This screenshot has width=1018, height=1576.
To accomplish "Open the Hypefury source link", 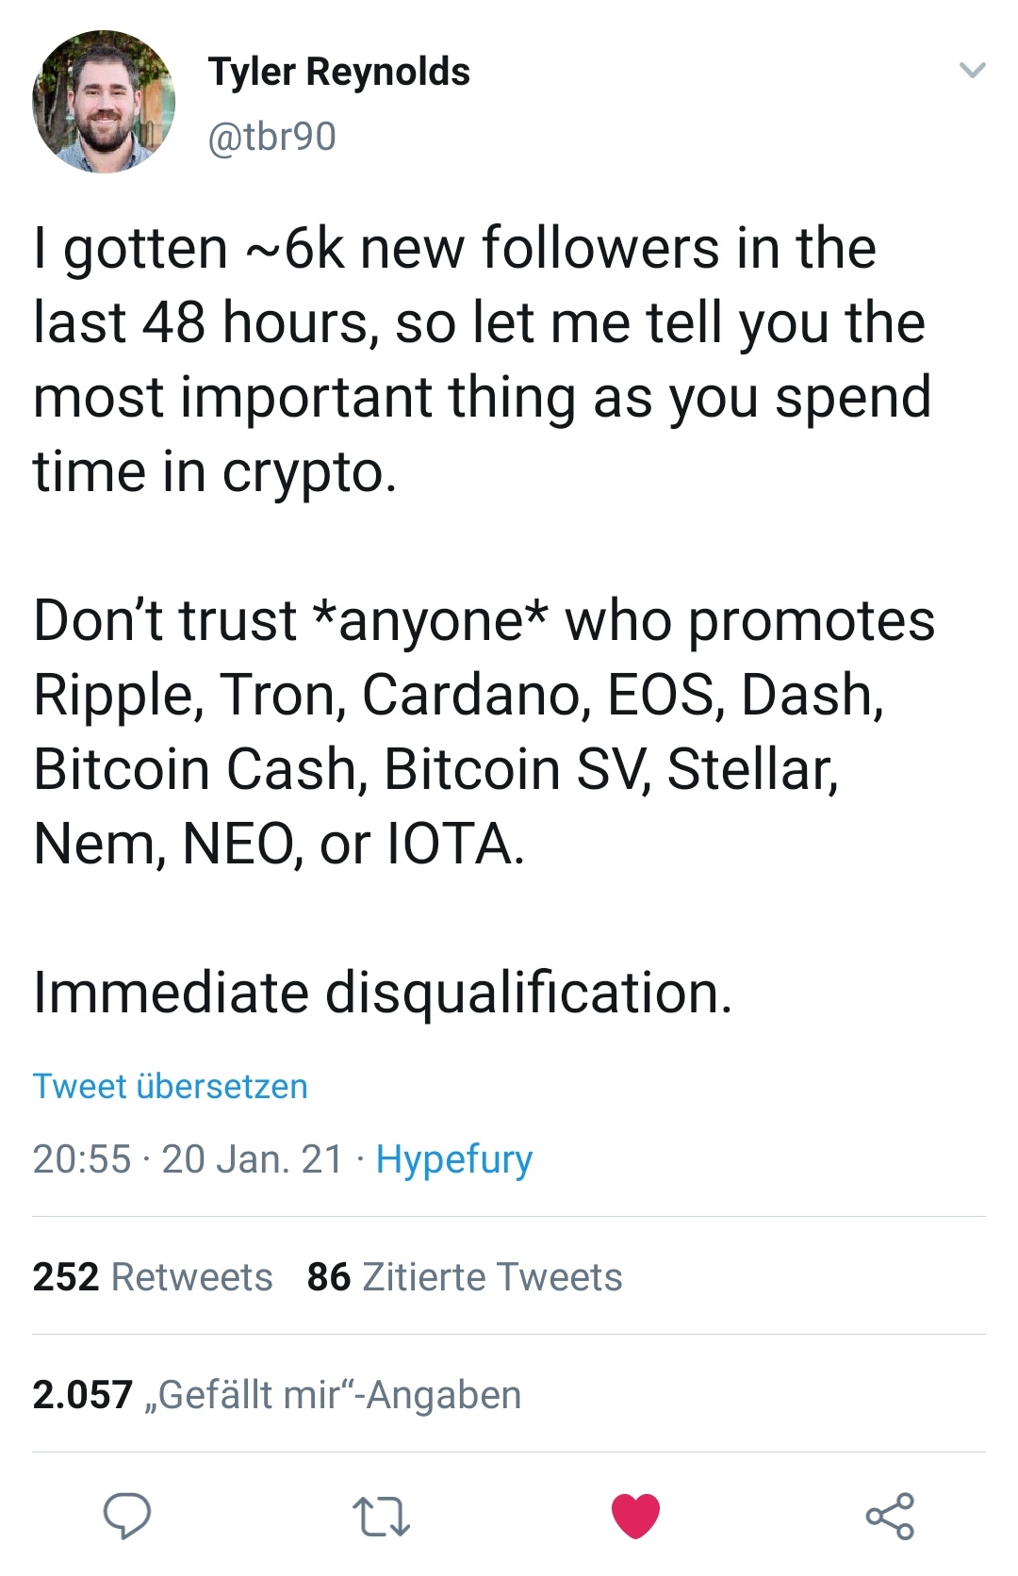I will (x=454, y=1159).
